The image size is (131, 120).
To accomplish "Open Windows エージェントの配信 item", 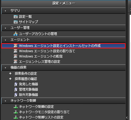I will pos(41,56).
